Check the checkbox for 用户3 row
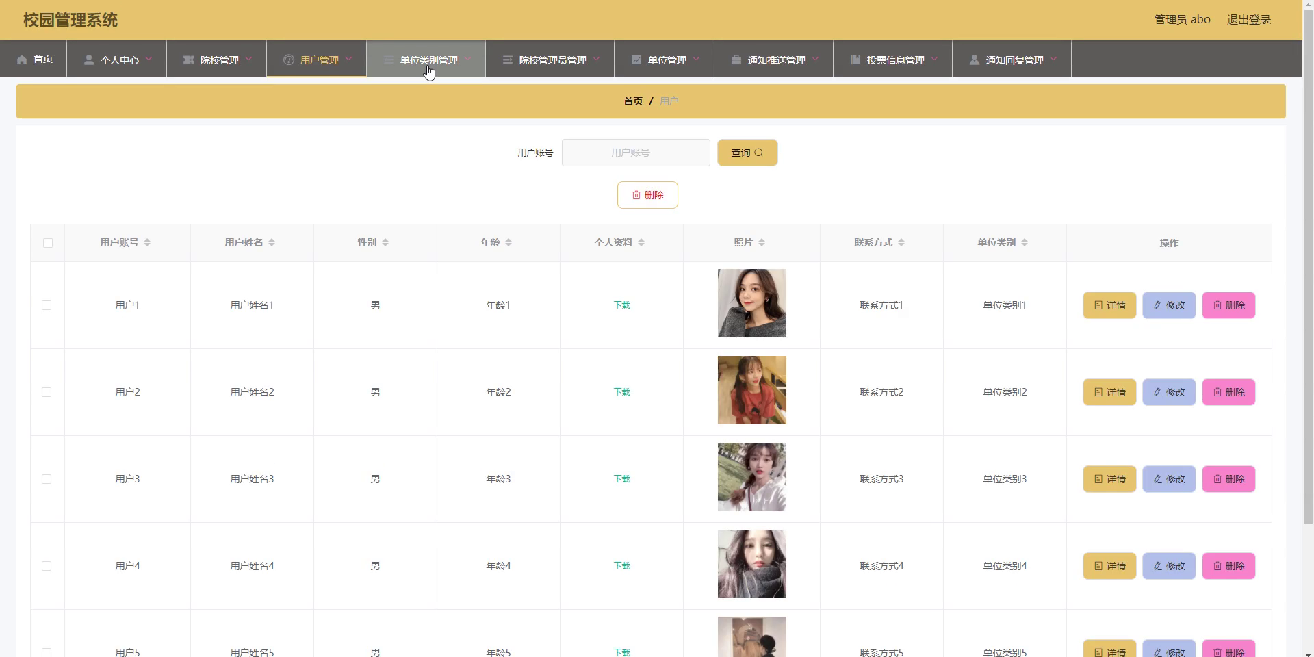 click(x=47, y=479)
